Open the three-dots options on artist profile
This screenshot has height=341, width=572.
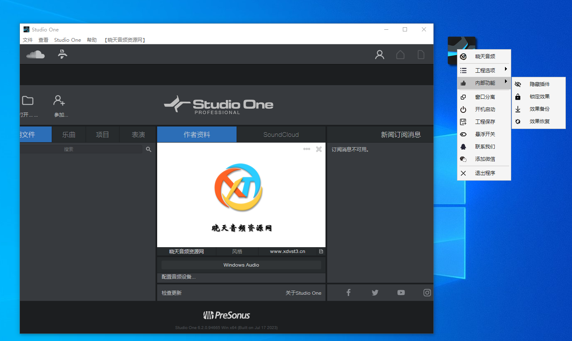pos(306,149)
